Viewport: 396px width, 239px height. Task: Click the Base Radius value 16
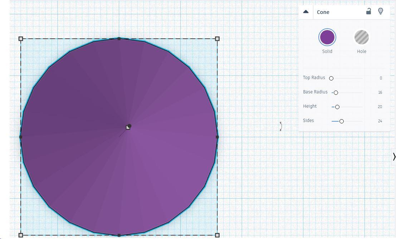[x=380, y=92]
